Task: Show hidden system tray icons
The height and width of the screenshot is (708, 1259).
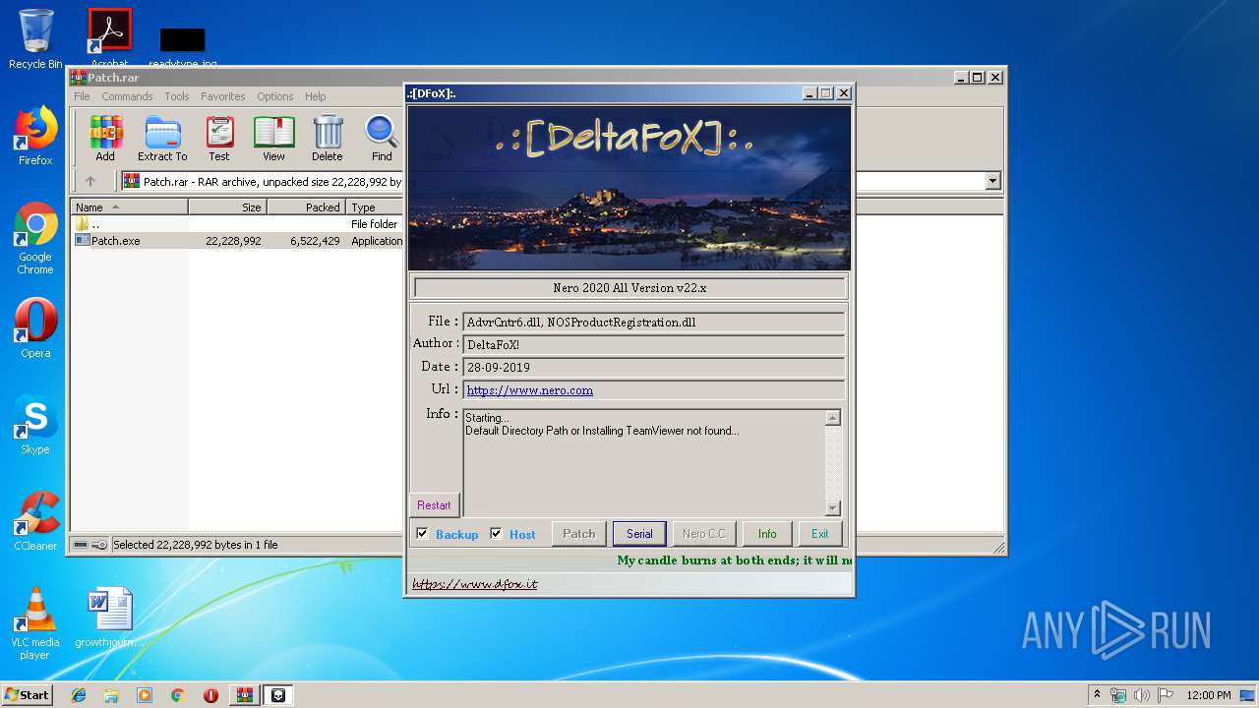Action: tap(1097, 695)
